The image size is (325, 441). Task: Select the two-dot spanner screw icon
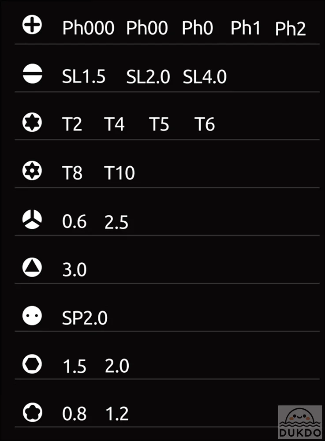[x=32, y=316]
